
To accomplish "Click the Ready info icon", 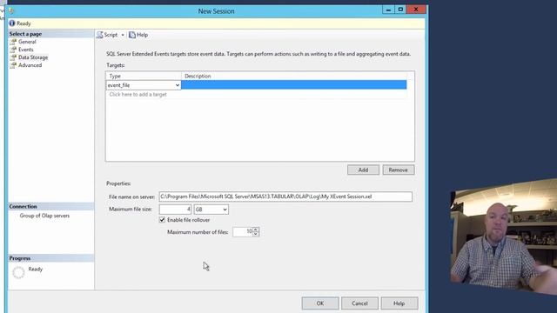I will point(12,23).
